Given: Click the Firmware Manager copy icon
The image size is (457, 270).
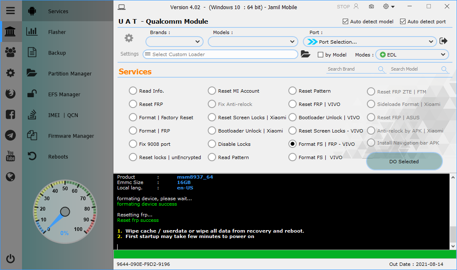Looking at the screenshot, I should [32, 135].
